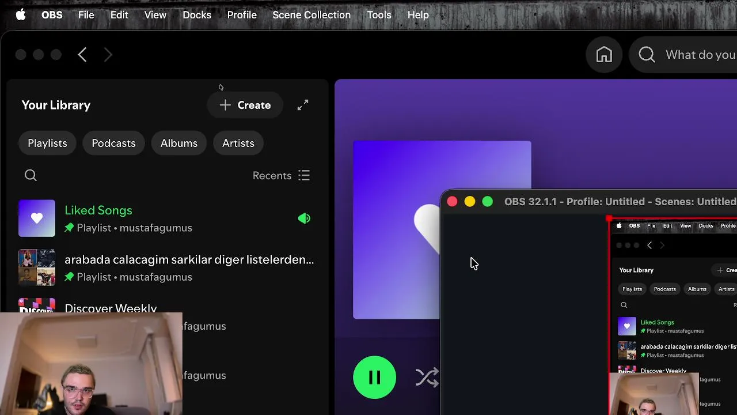Search within Your Library
This screenshot has height=415, width=737.
point(31,175)
